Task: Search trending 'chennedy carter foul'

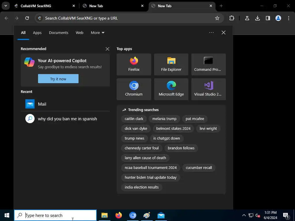Action: (x=141, y=148)
